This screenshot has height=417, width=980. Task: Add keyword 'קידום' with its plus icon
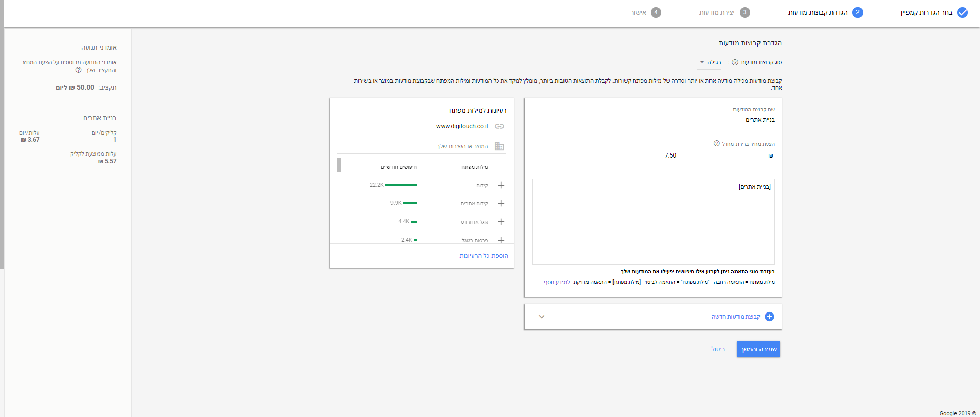(501, 185)
